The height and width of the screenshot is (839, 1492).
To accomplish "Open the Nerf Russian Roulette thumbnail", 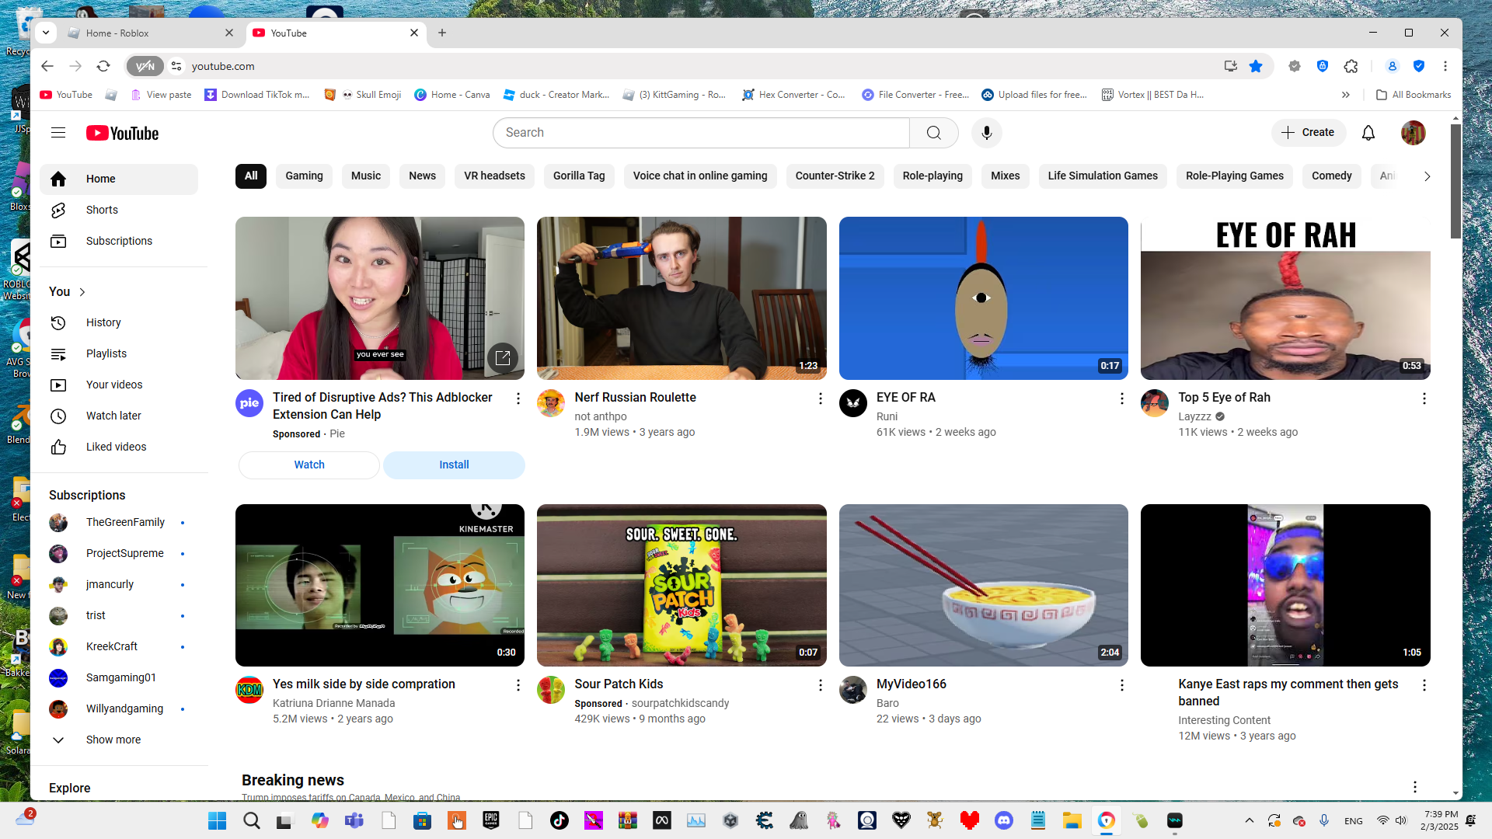I will click(x=682, y=298).
